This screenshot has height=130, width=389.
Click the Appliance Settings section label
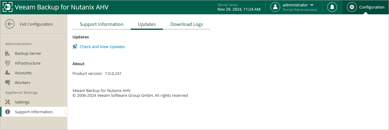tap(21, 93)
